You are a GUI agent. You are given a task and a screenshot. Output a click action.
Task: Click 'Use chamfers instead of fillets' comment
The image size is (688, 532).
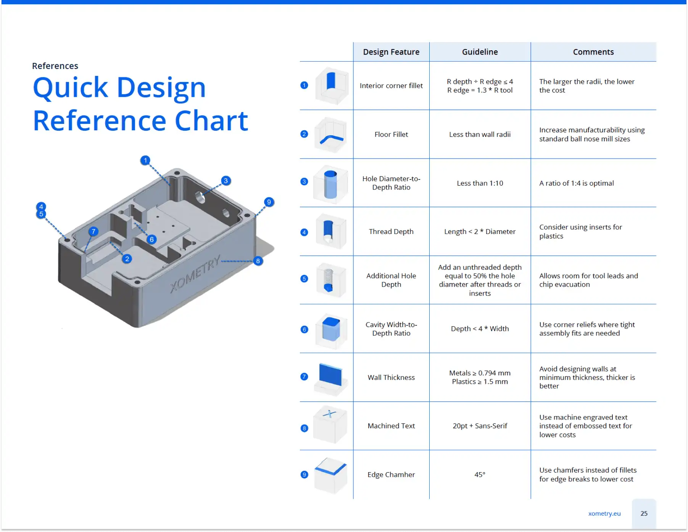(x=588, y=475)
